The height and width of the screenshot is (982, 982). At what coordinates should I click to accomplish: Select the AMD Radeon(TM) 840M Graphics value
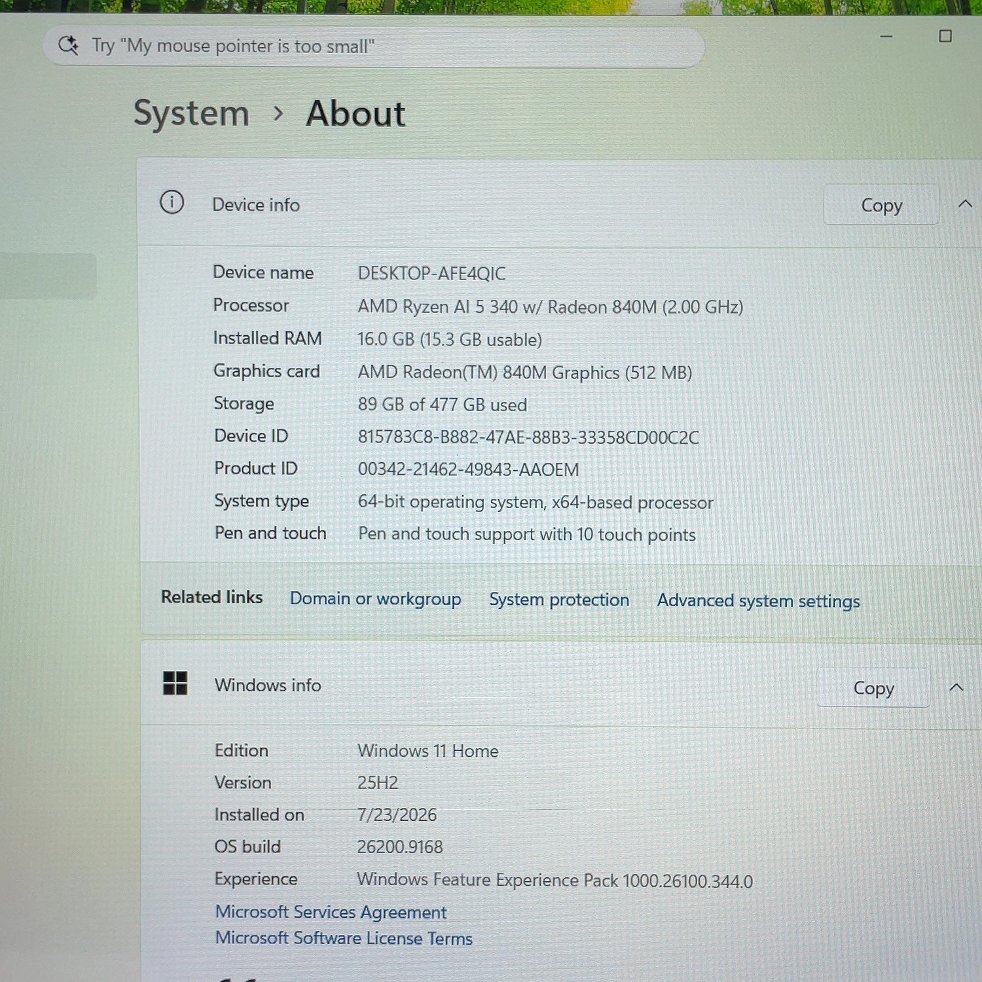pyautogui.click(x=524, y=373)
